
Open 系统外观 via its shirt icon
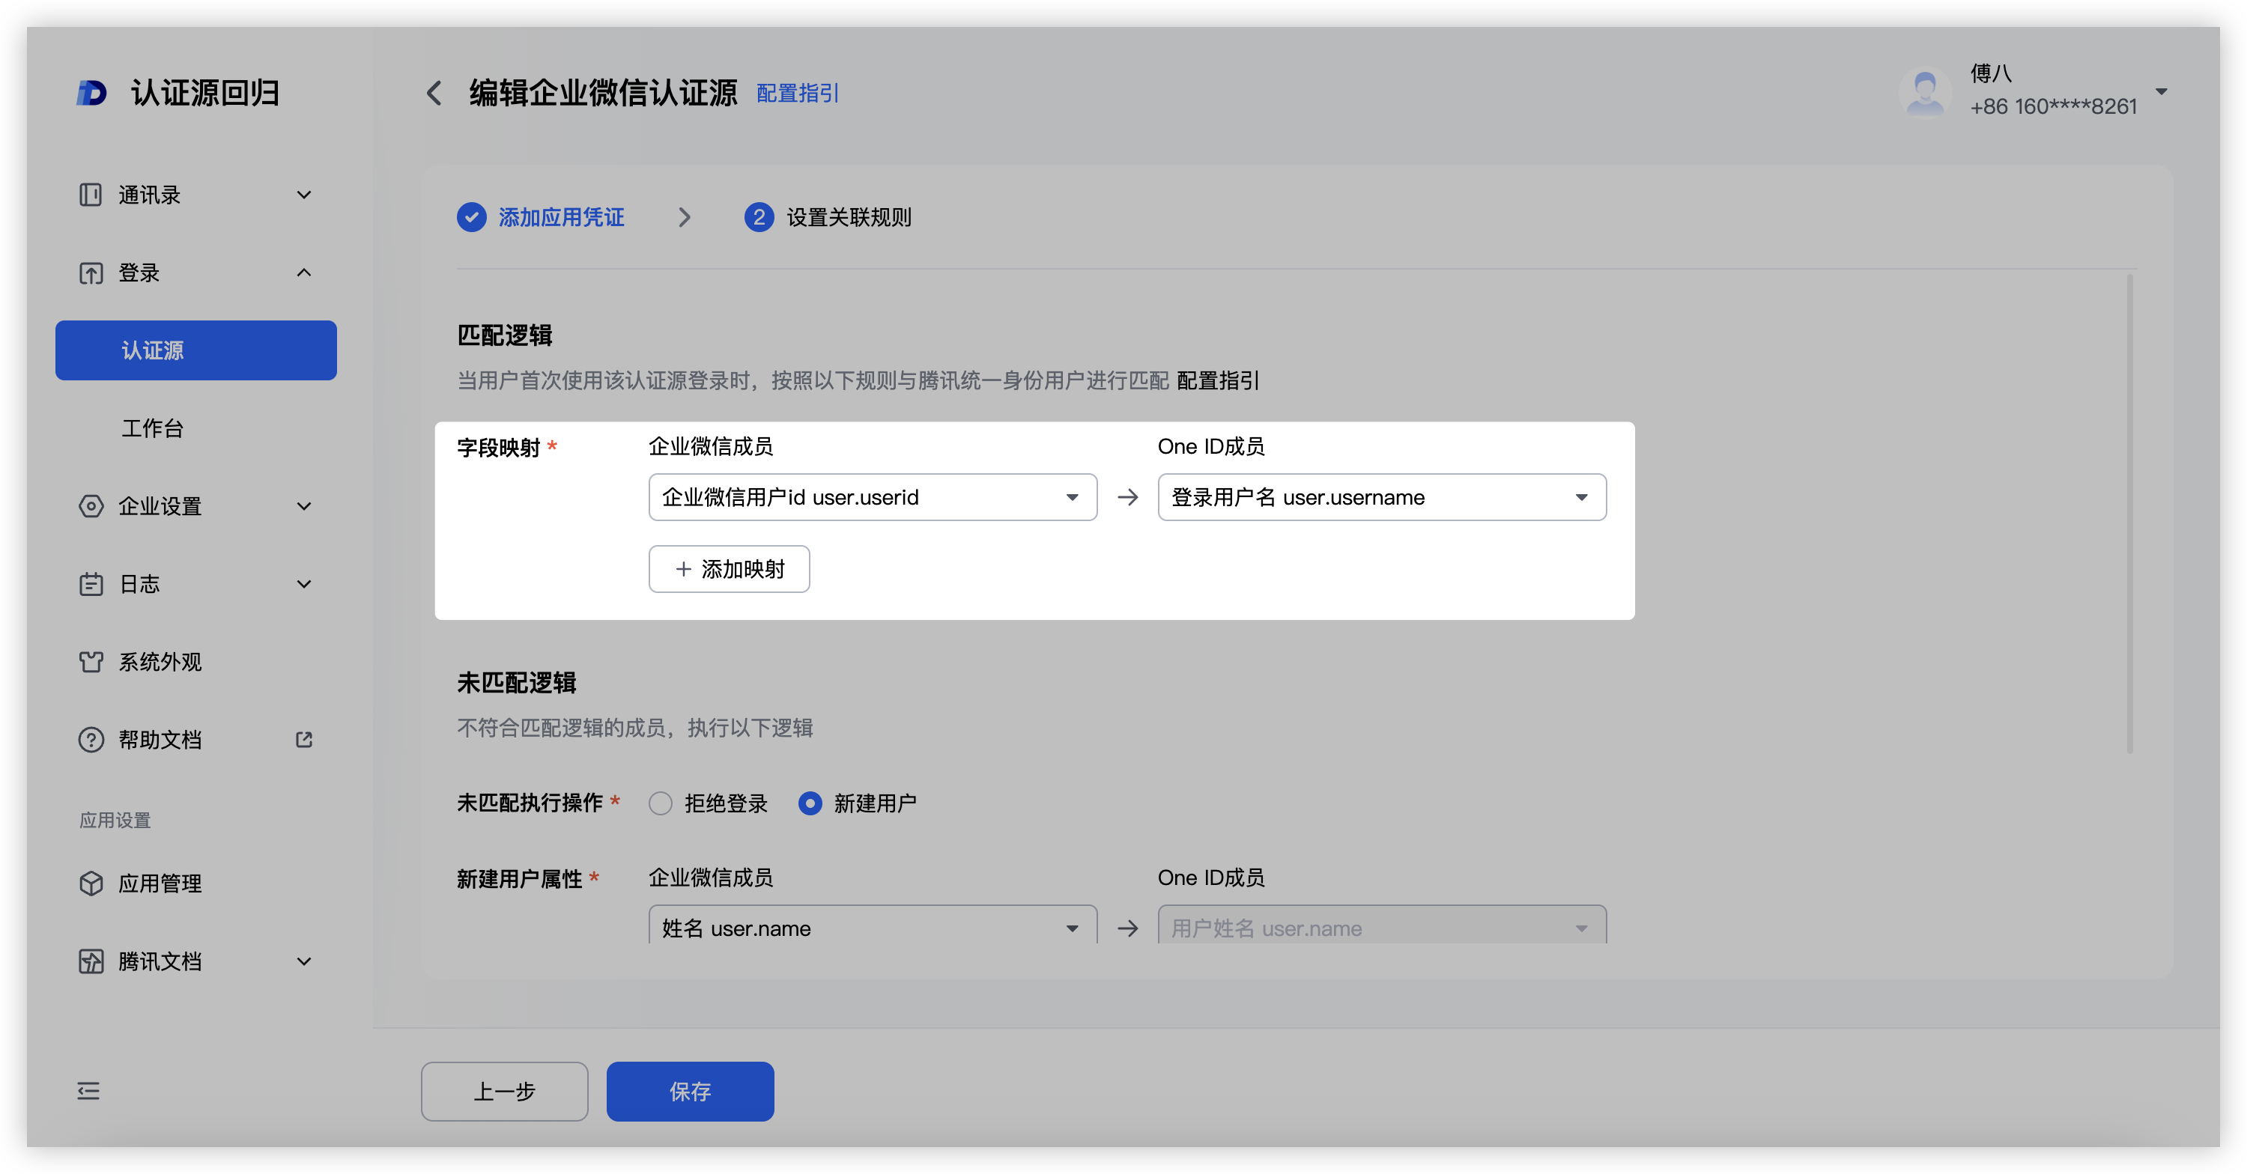(90, 662)
